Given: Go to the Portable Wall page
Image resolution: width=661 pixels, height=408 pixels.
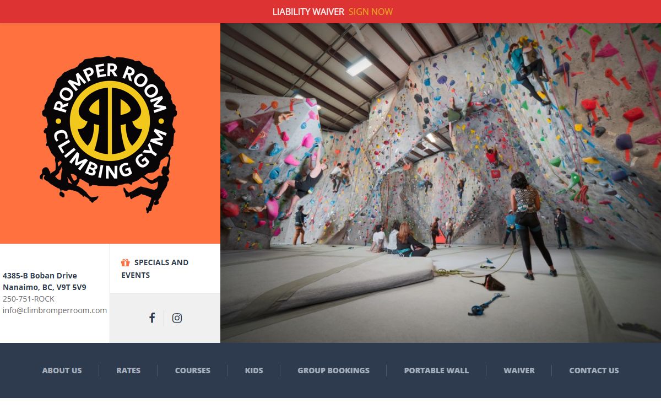Looking at the screenshot, I should [x=436, y=371].
